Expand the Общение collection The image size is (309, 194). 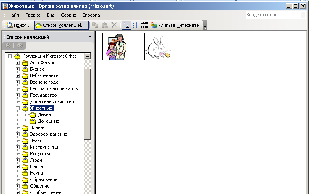pos(18,186)
